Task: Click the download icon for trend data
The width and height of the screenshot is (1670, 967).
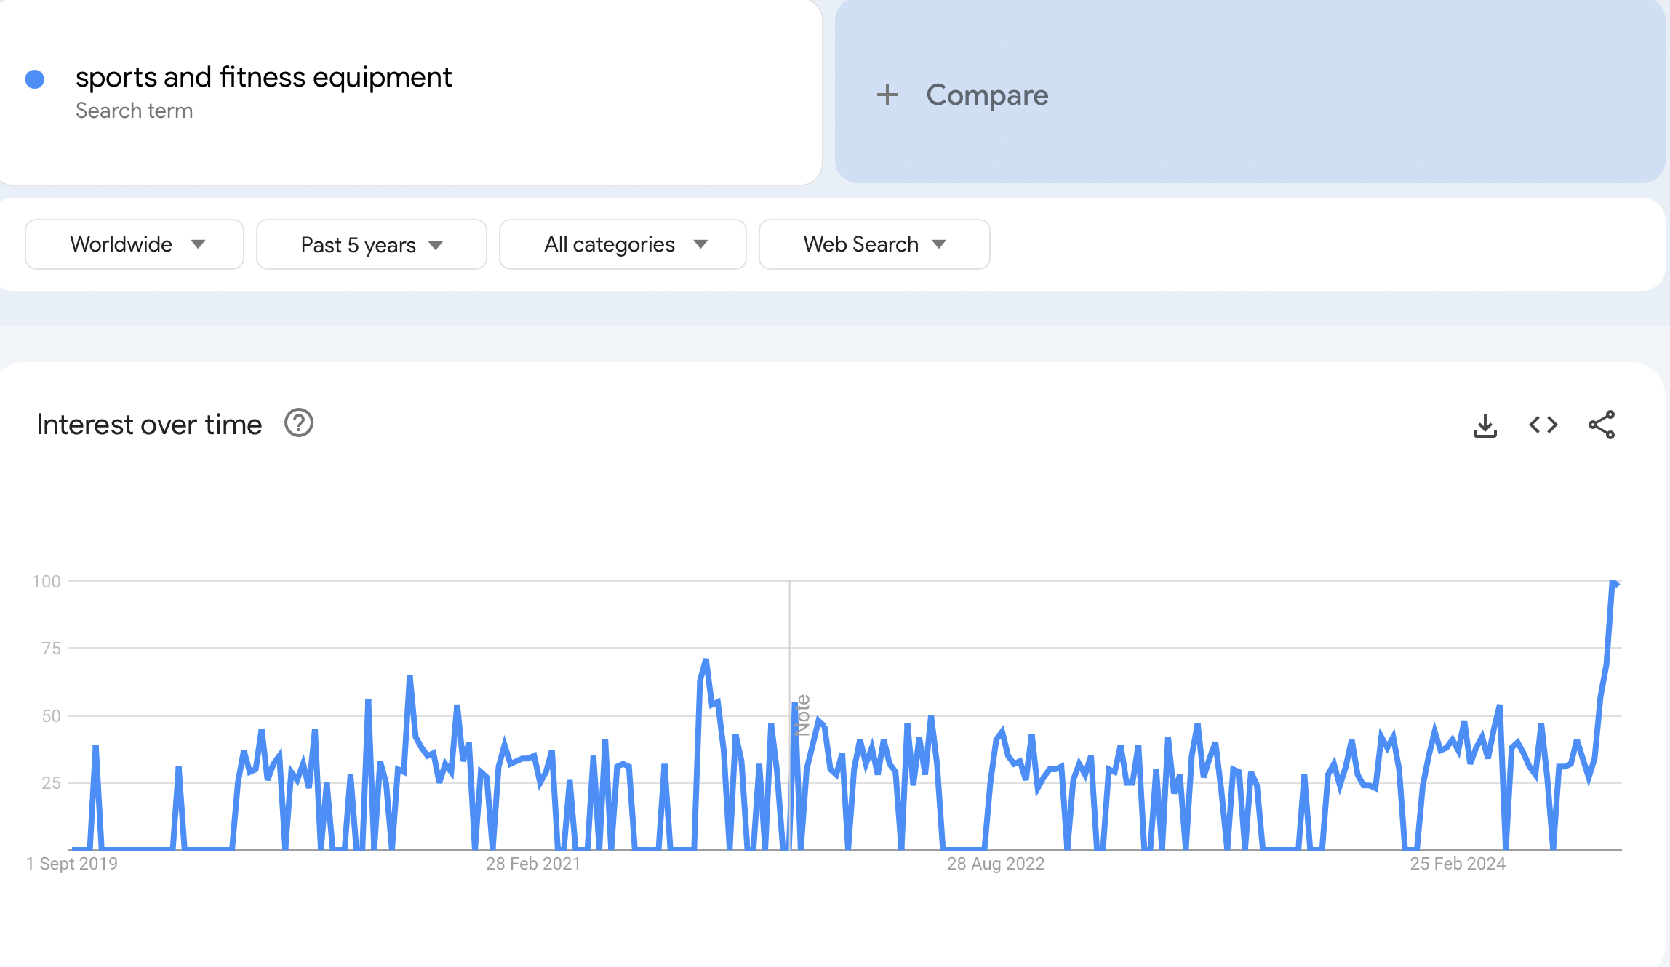Action: coord(1486,424)
